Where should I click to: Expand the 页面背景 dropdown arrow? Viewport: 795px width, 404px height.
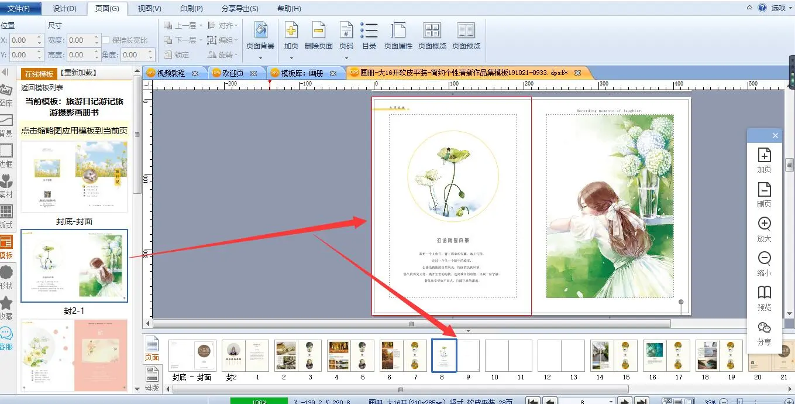(260, 58)
